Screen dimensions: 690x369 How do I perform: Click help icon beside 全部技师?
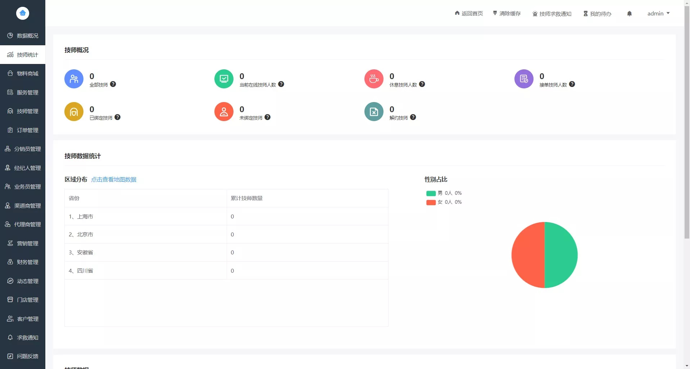[x=113, y=84]
